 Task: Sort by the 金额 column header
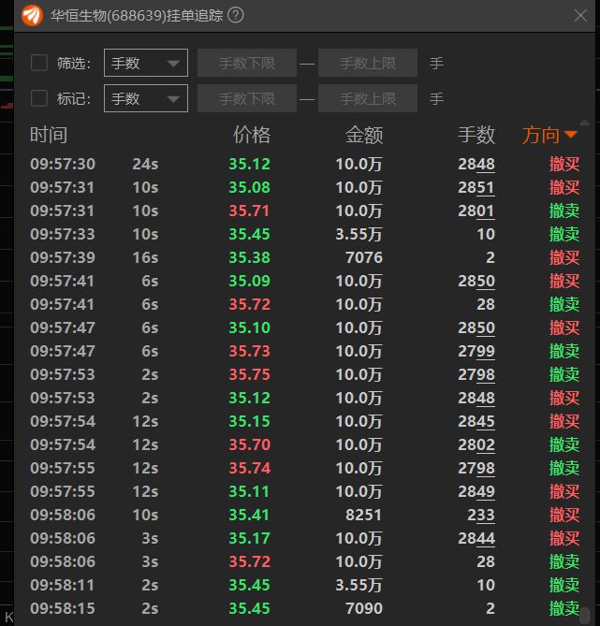[364, 135]
